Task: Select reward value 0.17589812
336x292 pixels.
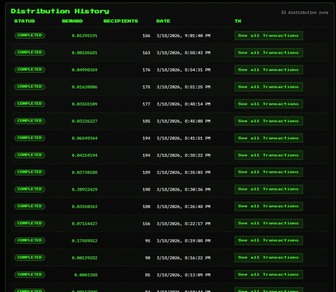Action: tap(85, 241)
